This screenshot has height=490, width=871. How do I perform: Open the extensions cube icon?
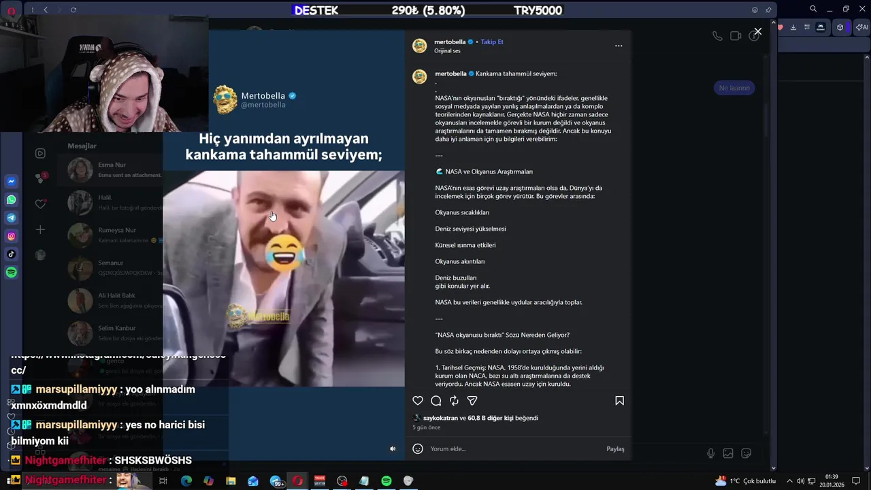840,27
